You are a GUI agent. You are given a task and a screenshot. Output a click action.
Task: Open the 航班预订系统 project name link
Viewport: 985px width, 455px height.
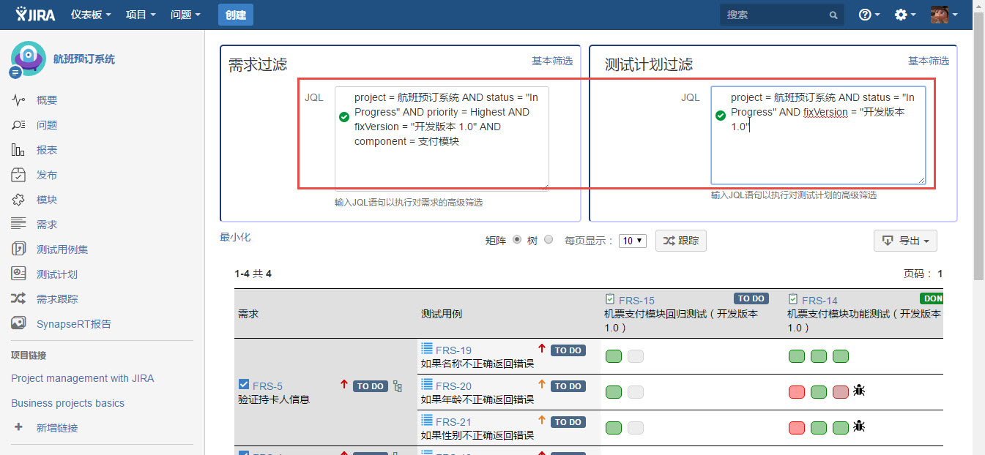tap(84, 59)
